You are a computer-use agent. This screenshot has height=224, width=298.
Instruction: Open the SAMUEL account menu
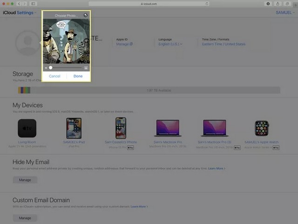click(x=285, y=13)
